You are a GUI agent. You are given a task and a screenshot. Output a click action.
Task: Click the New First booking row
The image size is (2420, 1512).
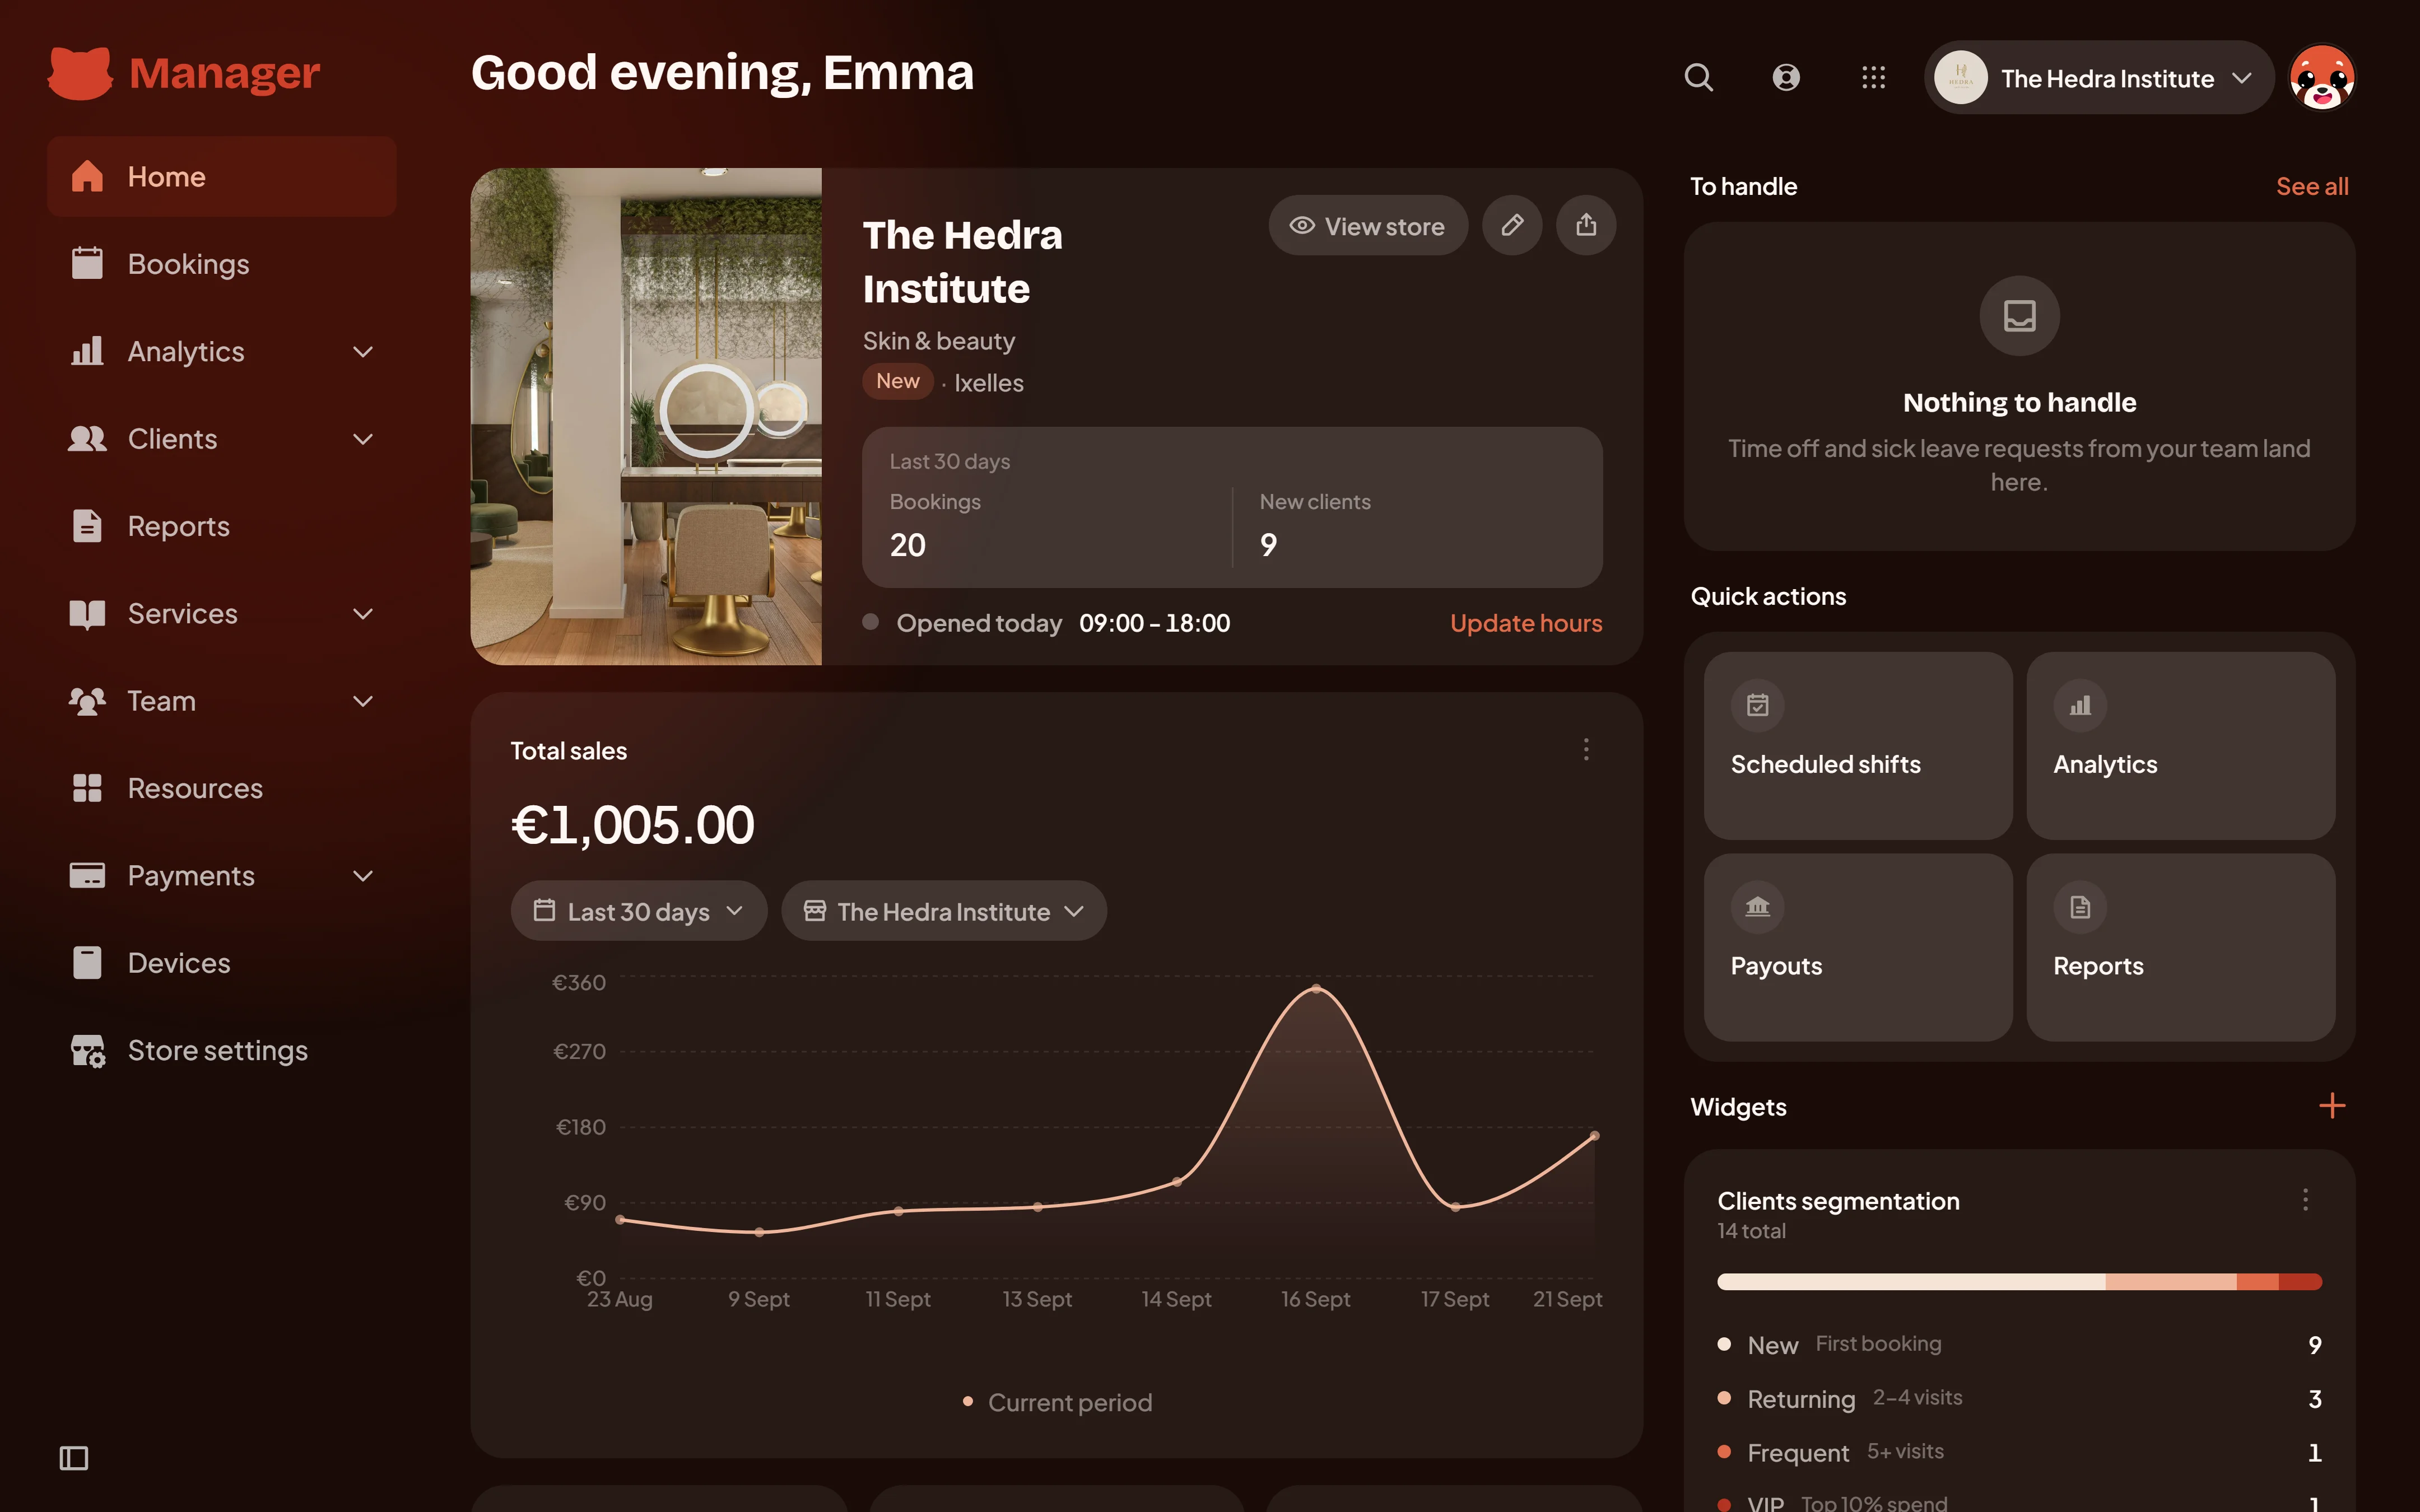pyautogui.click(x=2019, y=1344)
